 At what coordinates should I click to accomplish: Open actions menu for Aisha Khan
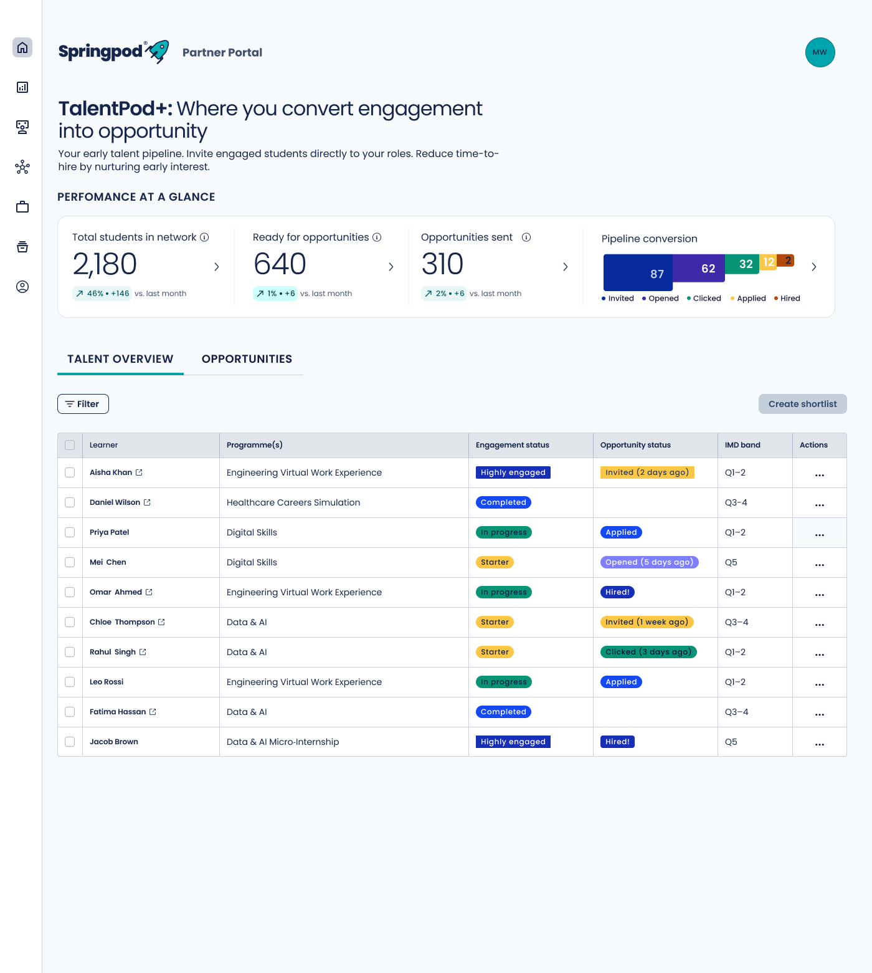(x=820, y=475)
